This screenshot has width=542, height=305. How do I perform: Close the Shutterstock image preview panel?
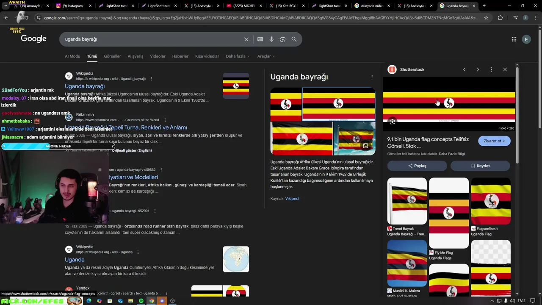click(x=505, y=69)
